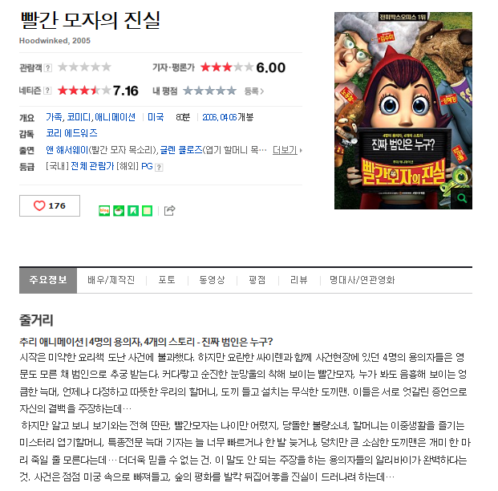
Task: Click the magnifier icon on the poster
Action: [x=462, y=199]
